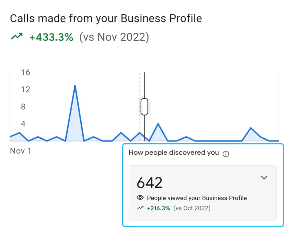Click the 12 y-axis value label
Image resolution: width=284 pixels, height=227 pixels.
pos(26,89)
